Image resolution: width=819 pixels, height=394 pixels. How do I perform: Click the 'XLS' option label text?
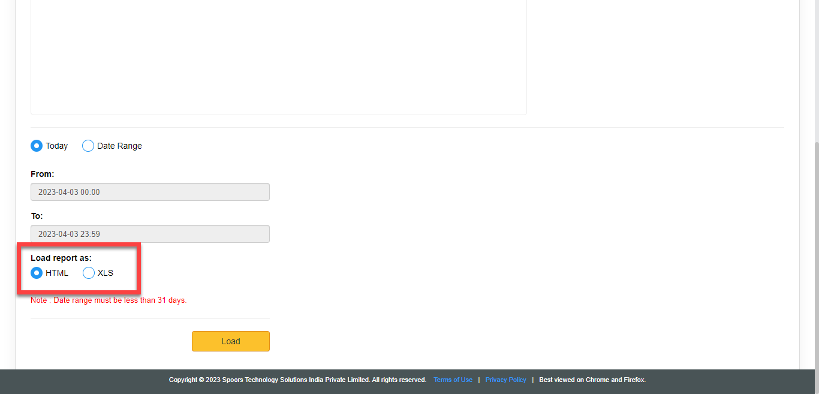106,273
